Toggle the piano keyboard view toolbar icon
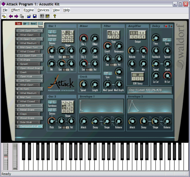 point(42,16)
